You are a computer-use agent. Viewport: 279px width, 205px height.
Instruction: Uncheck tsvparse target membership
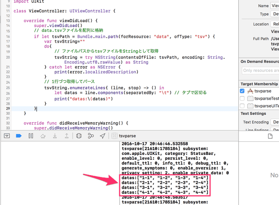coord(242,91)
